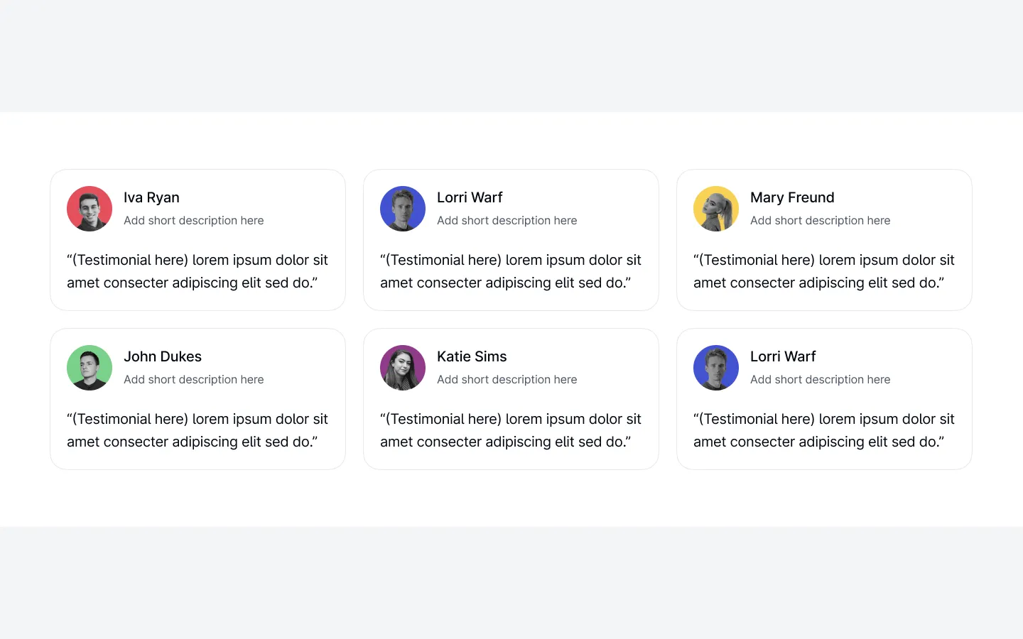
Task: Select the testimonial quote in Katie Sims' card
Action: [x=511, y=430]
